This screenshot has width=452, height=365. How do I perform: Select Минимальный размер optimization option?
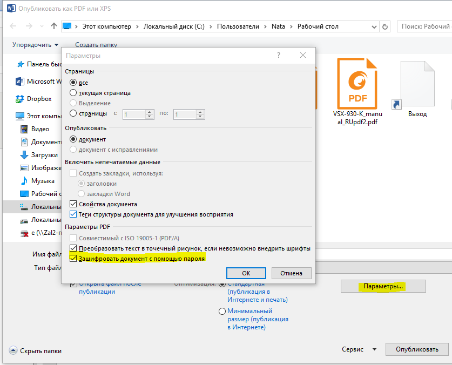[222, 312]
